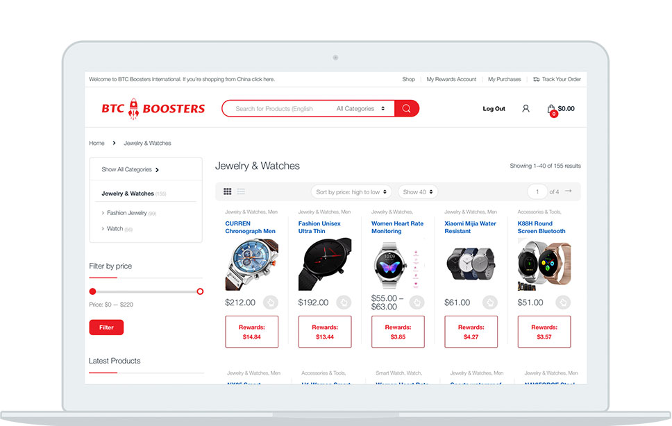Go to Home breadcrumb link
Screen dimensions: 672x426
[97, 143]
